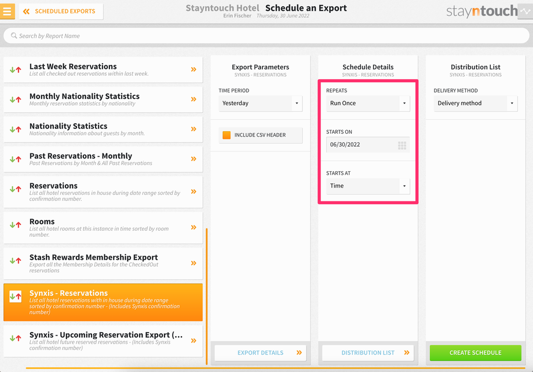Select the Rooms export title
Image resolution: width=533 pixels, height=372 pixels.
click(42, 222)
